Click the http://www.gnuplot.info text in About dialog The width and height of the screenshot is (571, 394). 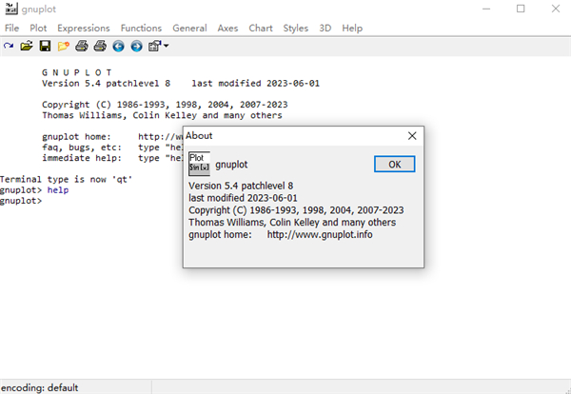320,234
